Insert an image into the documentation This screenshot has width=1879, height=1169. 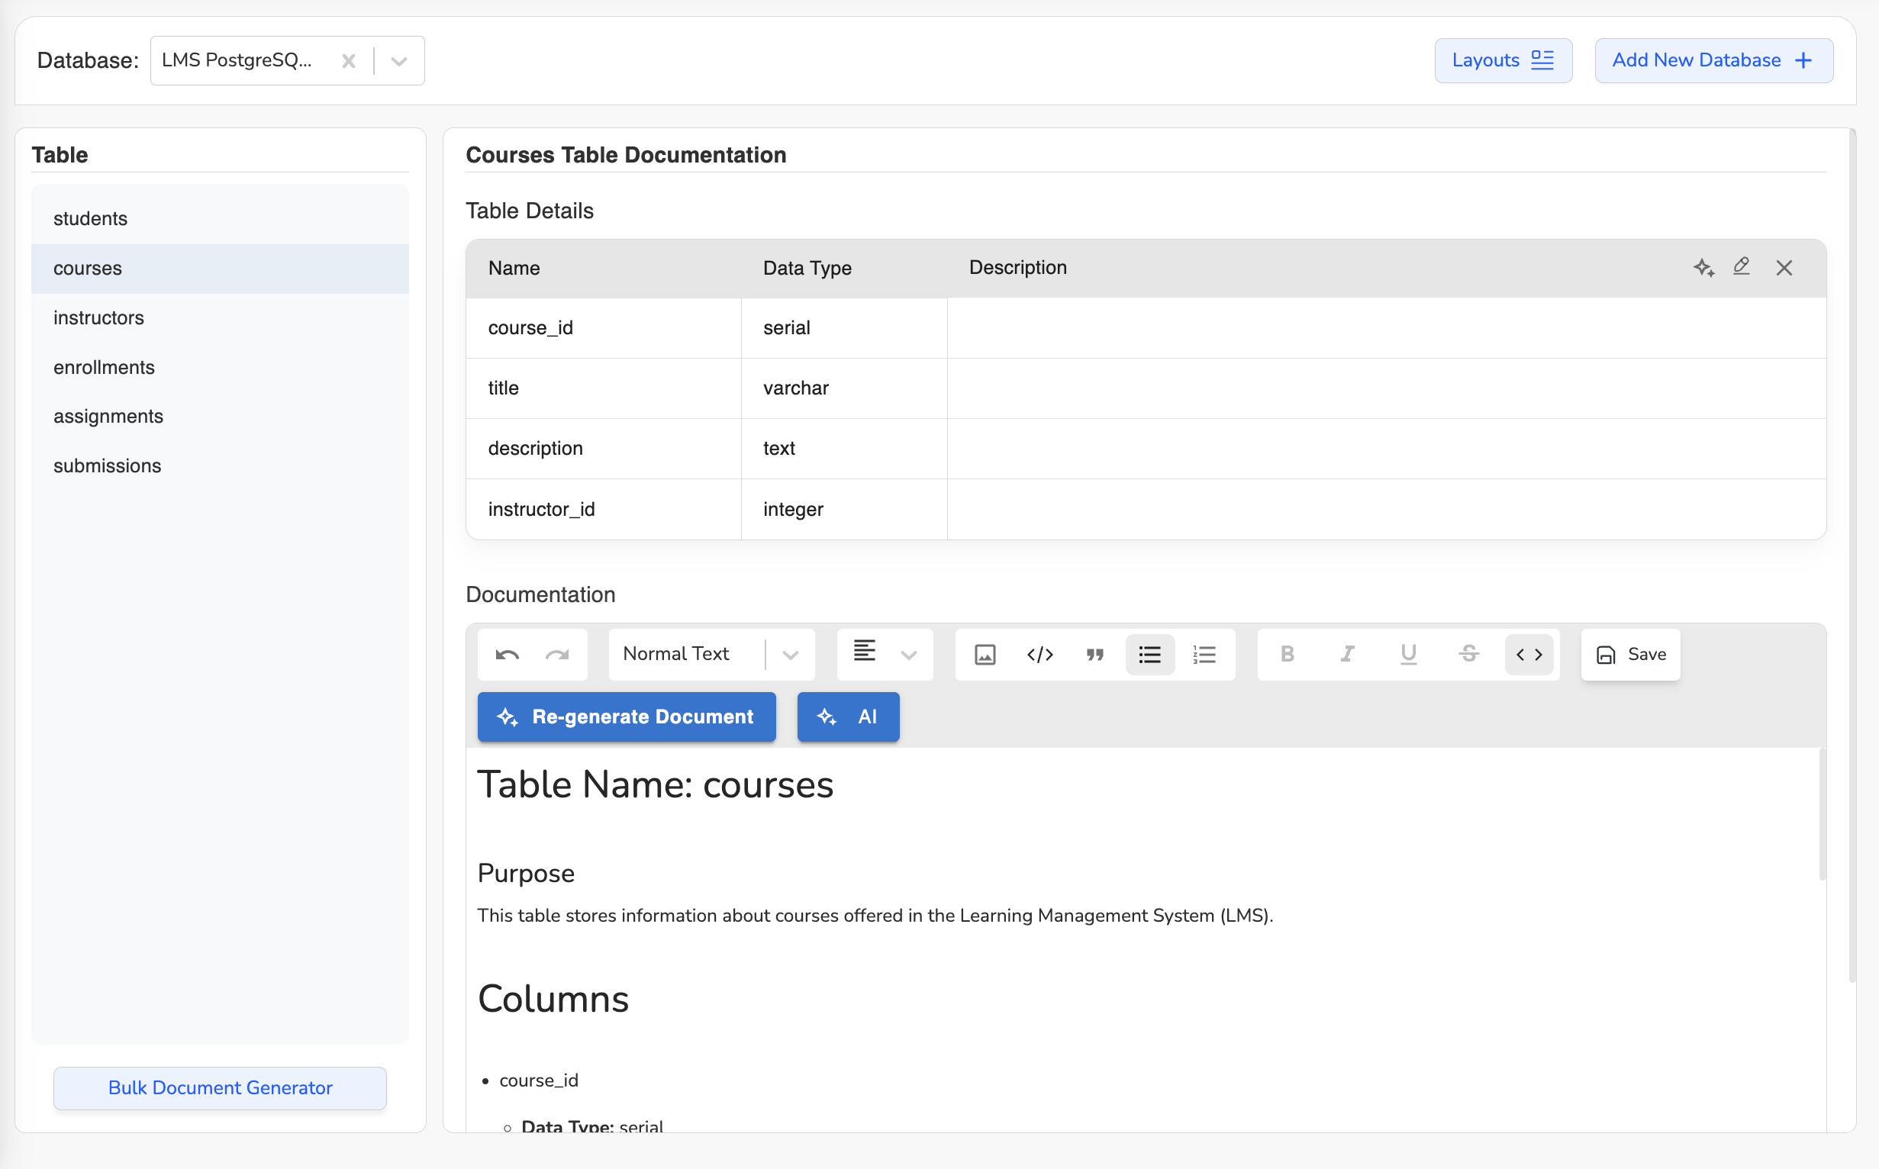[x=985, y=654]
